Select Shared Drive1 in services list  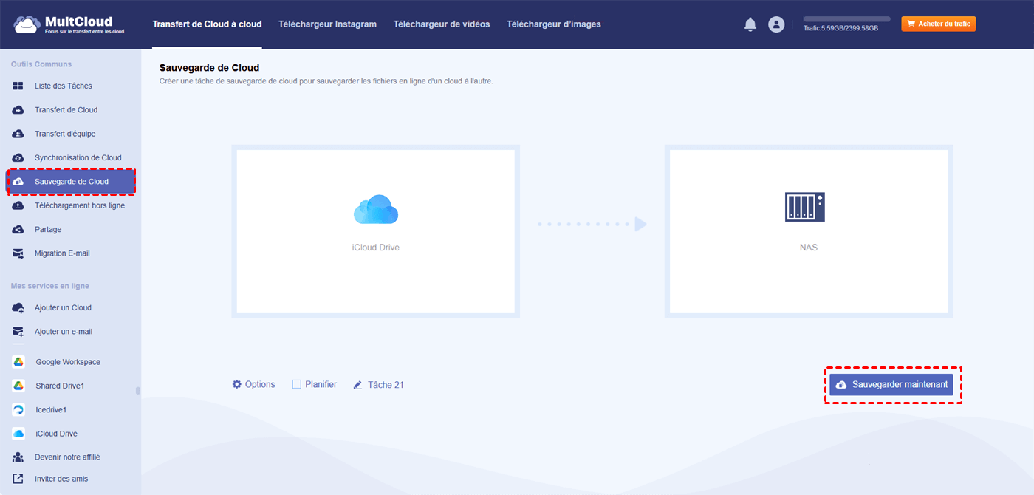click(60, 386)
